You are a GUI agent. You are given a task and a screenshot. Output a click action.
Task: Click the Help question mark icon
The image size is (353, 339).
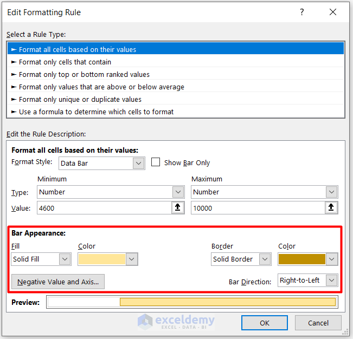tap(302, 12)
